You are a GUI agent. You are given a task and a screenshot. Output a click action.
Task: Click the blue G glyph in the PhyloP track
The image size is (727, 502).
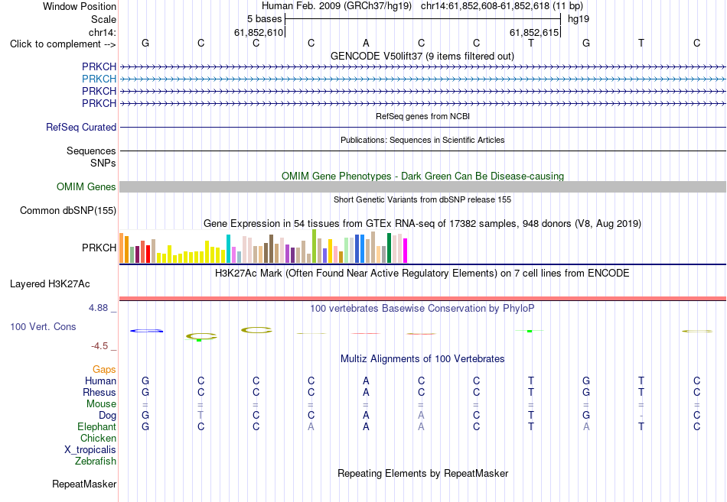pyautogui.click(x=146, y=331)
